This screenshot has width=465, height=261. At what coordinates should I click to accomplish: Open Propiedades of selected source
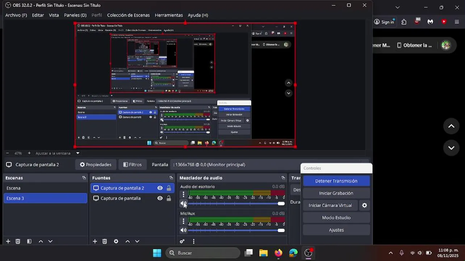coord(96,165)
